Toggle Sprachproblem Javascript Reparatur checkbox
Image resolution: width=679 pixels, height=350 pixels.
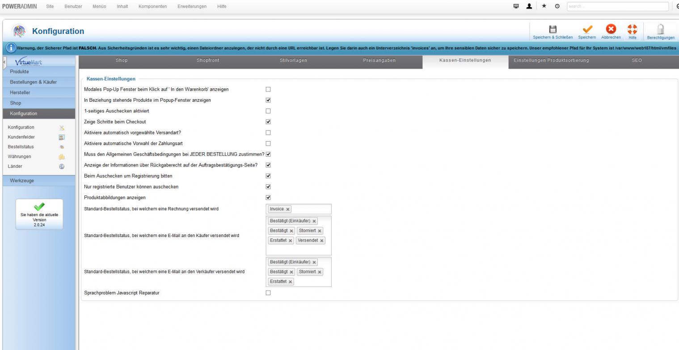coord(268,293)
